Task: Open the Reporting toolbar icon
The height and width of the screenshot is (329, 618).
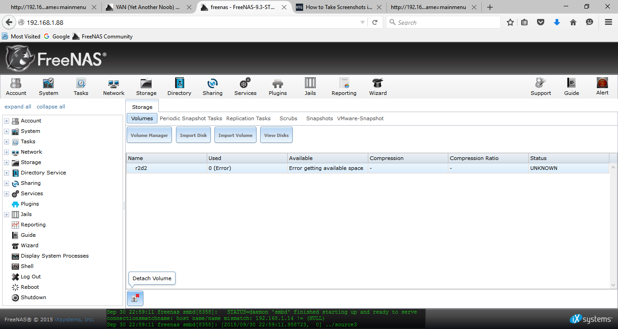Action: click(344, 86)
